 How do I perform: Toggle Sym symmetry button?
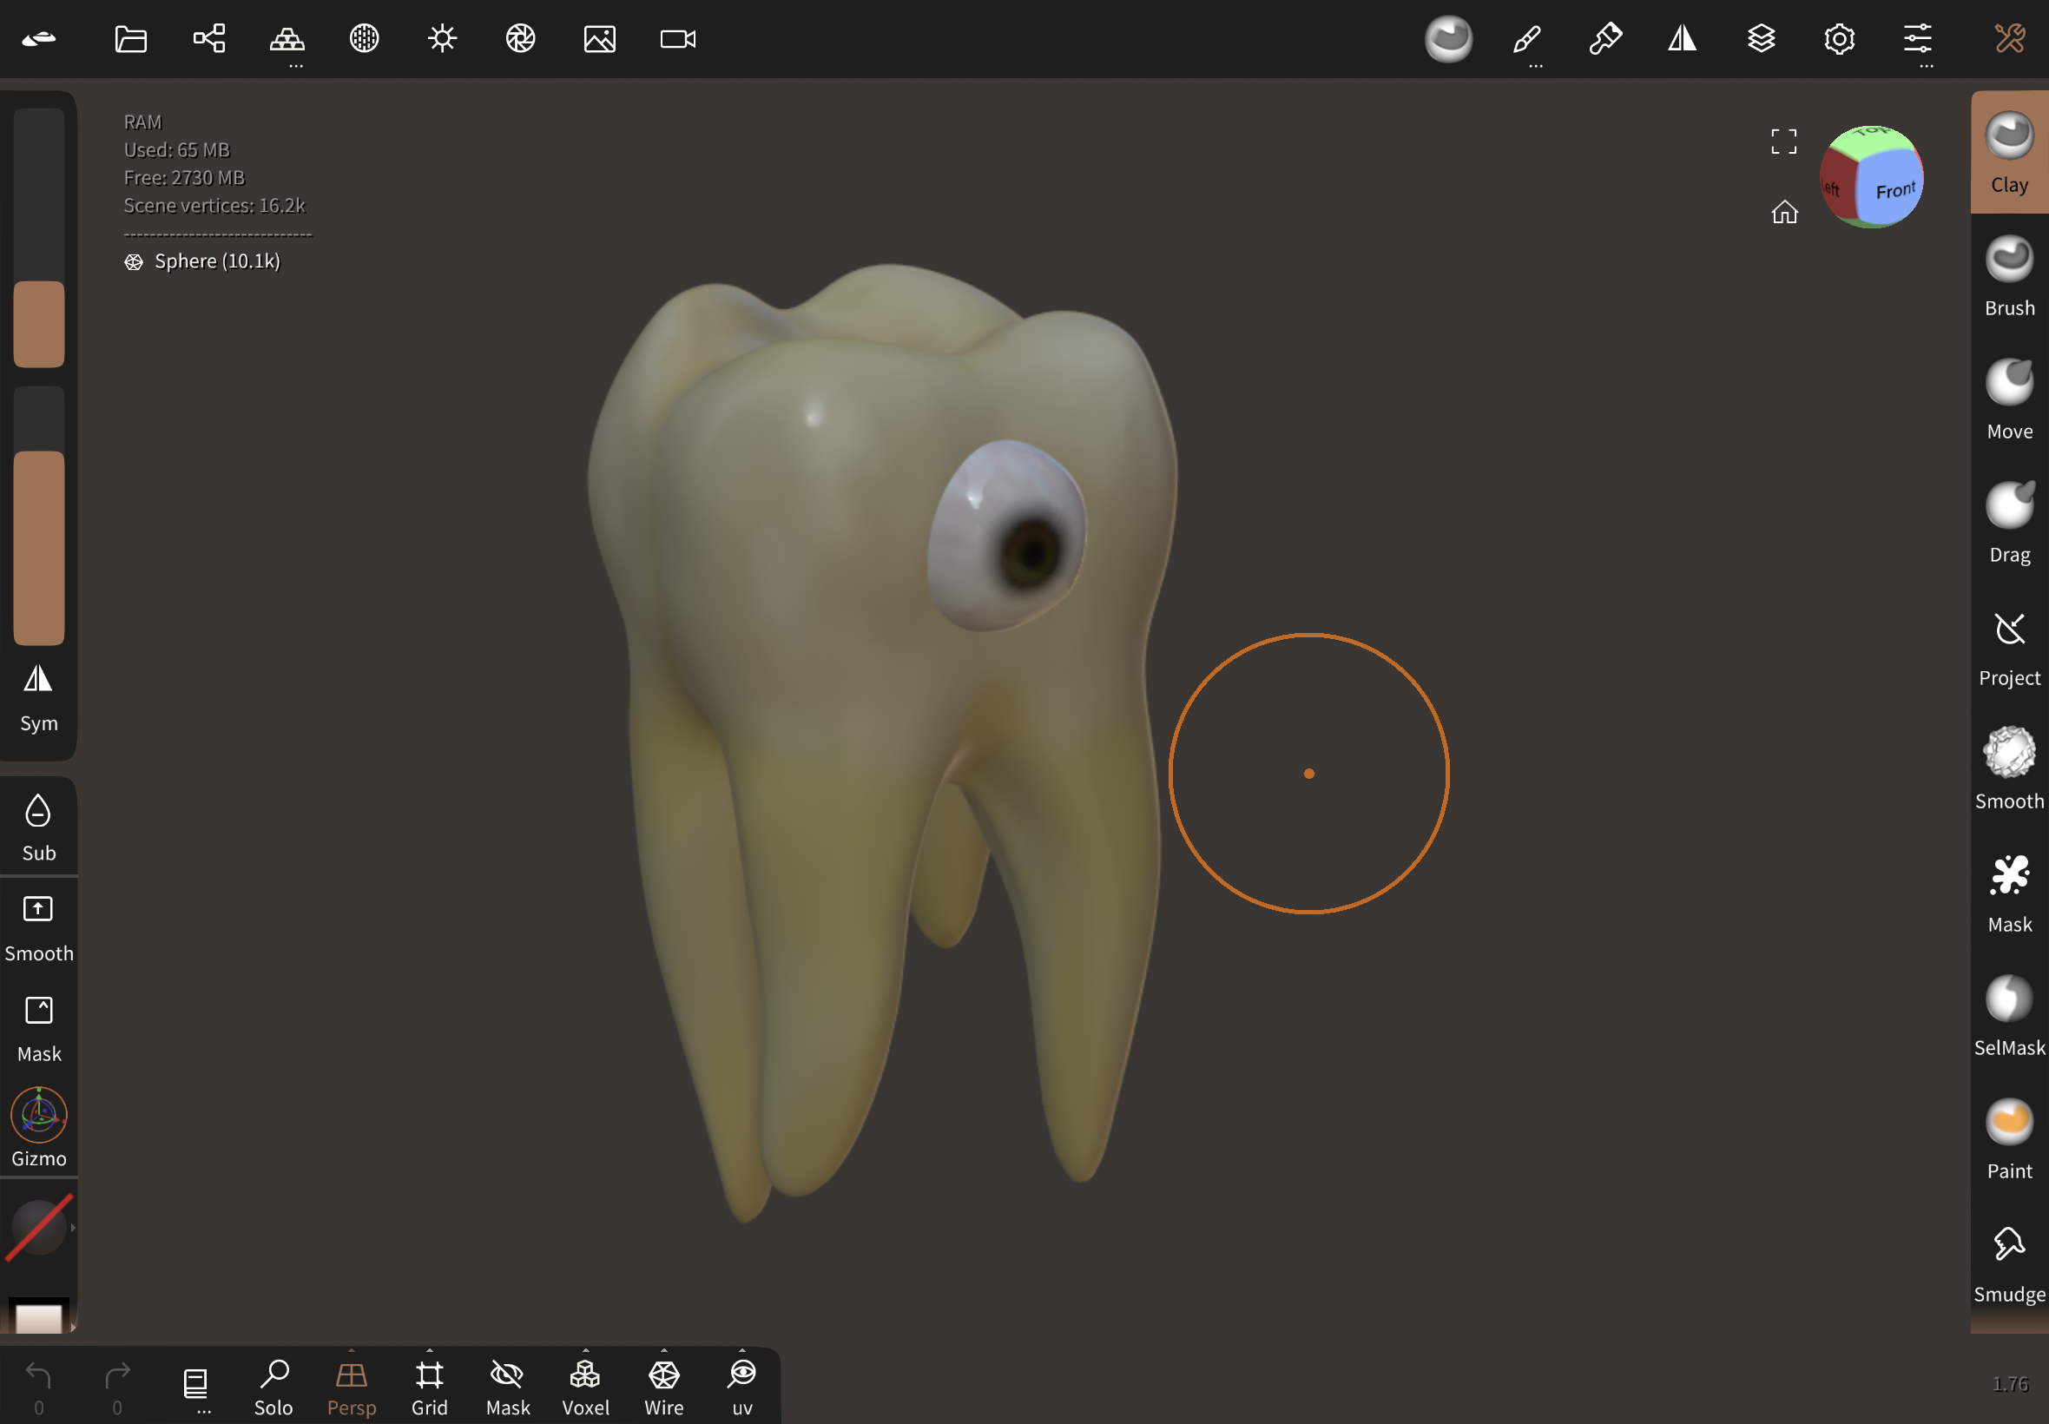pos(38,697)
